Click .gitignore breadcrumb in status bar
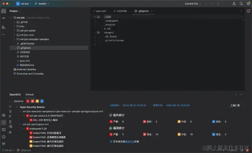The height and width of the screenshot is (153, 252). coord(24,150)
